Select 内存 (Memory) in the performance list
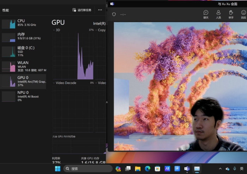 click(x=23, y=37)
